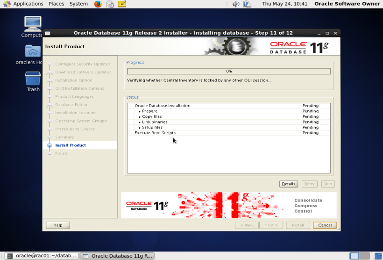The width and height of the screenshot is (383, 260).
Task: Select Configure Security Updates step
Action: click(x=83, y=64)
